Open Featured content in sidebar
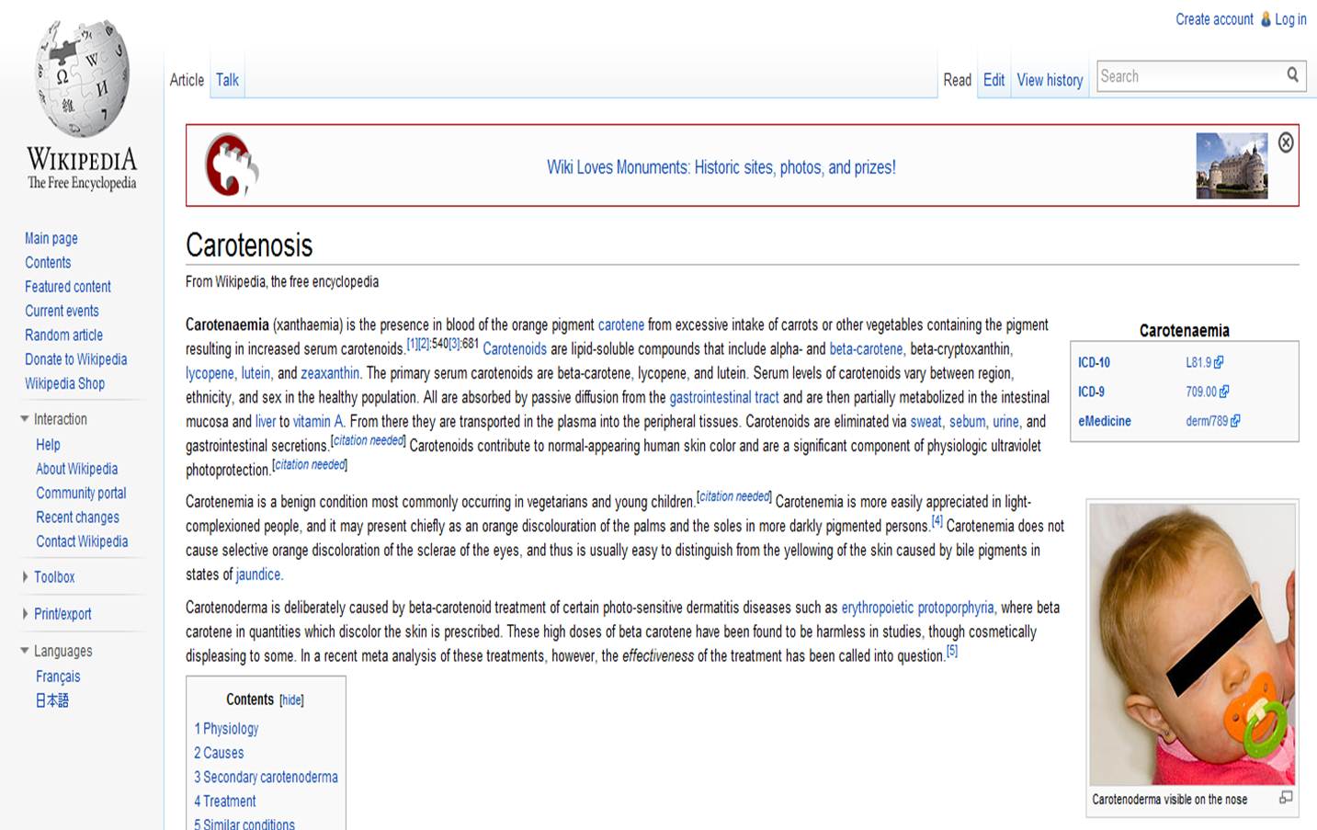This screenshot has width=1317, height=830. click(68, 287)
